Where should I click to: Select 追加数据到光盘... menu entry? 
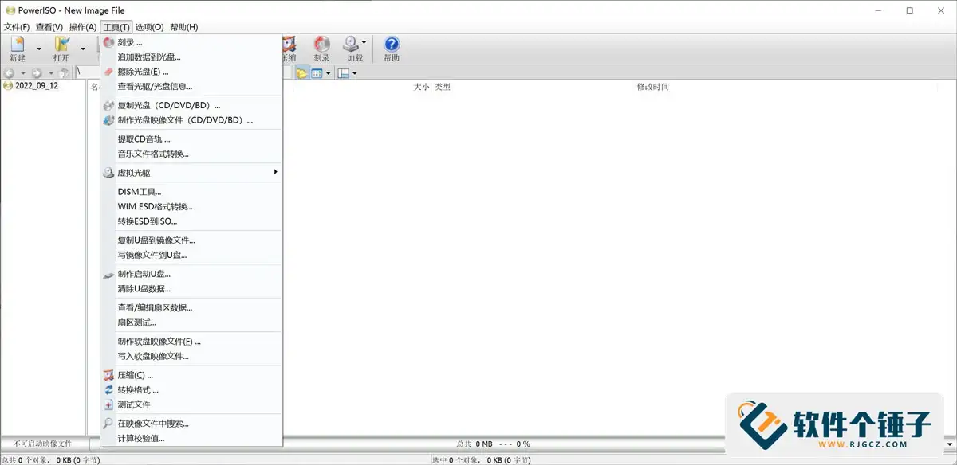pos(191,57)
